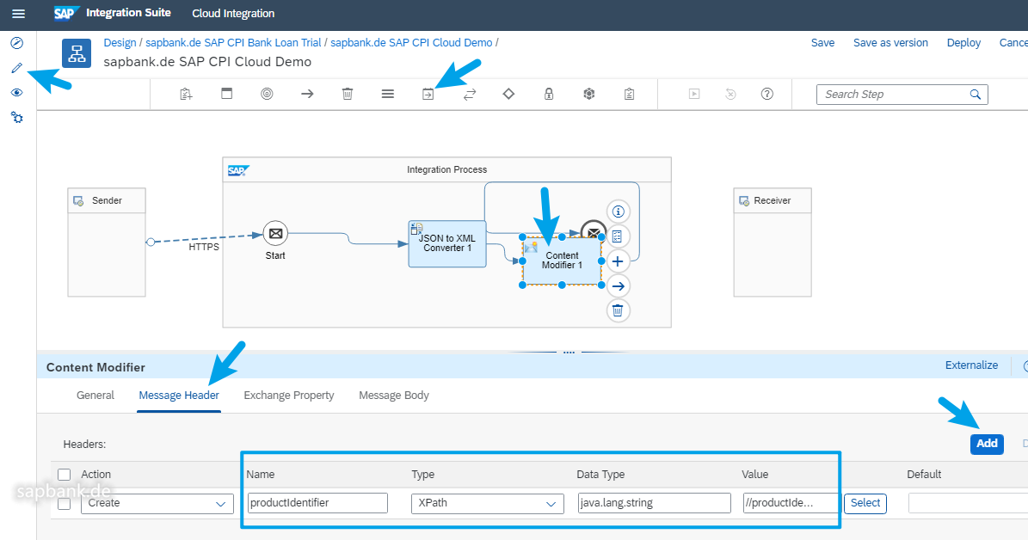
Task: Select the Participant palette tool with clipboard-plus icon
Action: (x=186, y=95)
